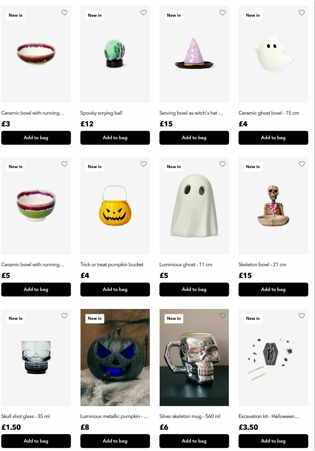Open the Silver skeleton mug product photo

click(194, 357)
